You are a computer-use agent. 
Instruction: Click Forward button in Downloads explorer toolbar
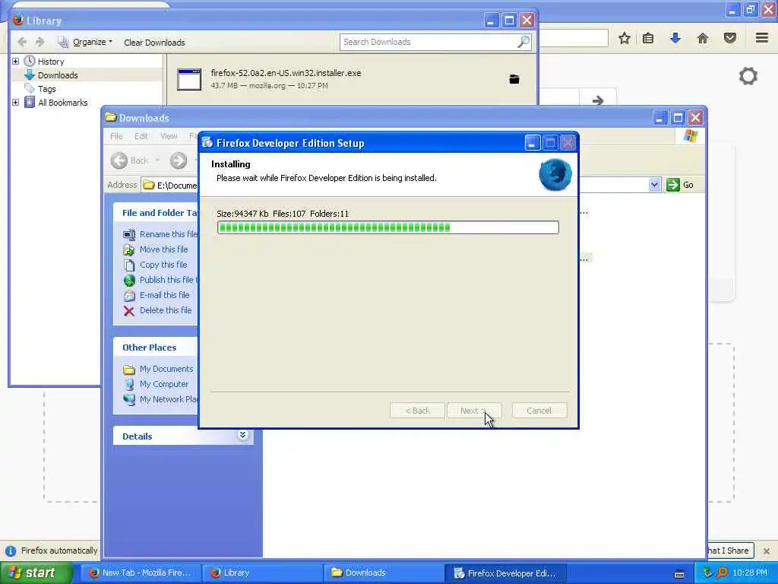tap(179, 160)
